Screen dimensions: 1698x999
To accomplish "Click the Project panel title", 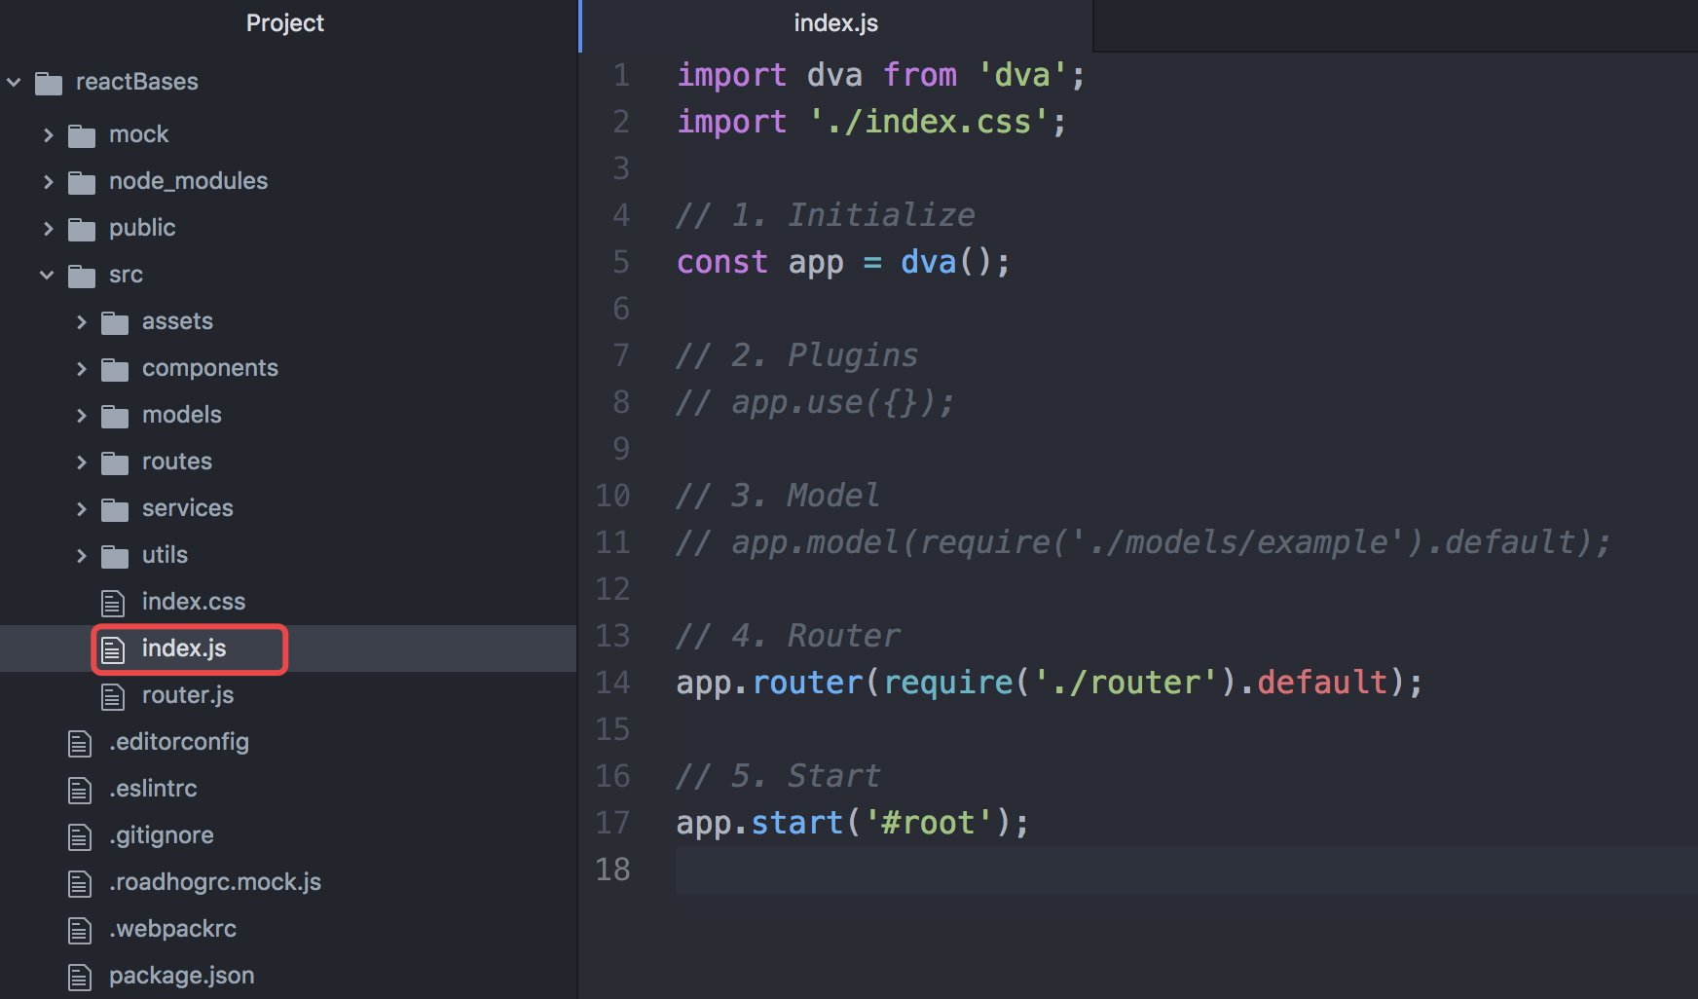I will coord(284,22).
